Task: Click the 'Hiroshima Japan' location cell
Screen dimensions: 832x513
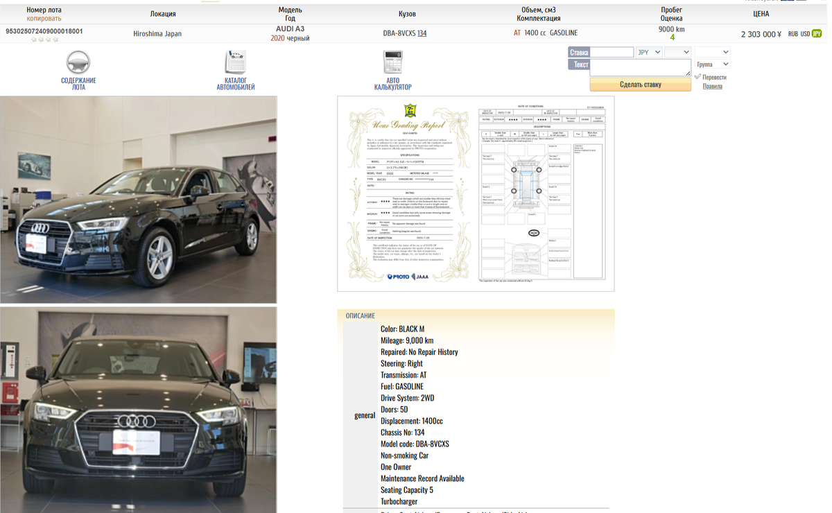Action: pyautogui.click(x=157, y=33)
